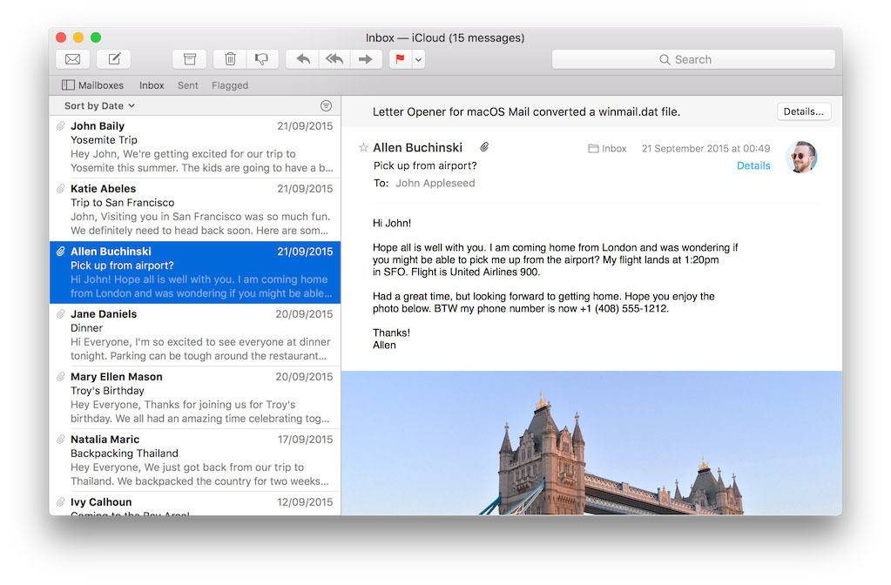Viewport: 891px width, 585px height.
Task: Open the flag color dropdown arrow
Action: point(418,59)
